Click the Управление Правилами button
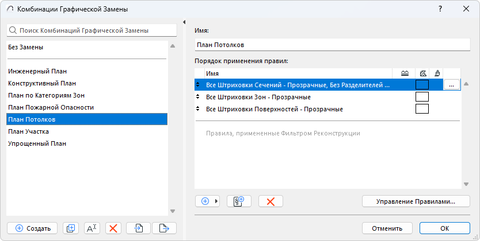This screenshot has height=241, width=480. pos(416,201)
